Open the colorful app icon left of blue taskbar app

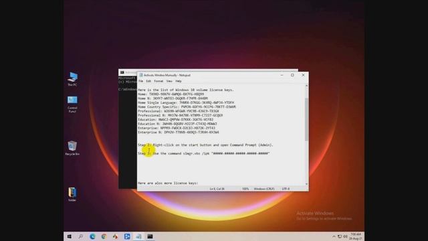pos(115,236)
